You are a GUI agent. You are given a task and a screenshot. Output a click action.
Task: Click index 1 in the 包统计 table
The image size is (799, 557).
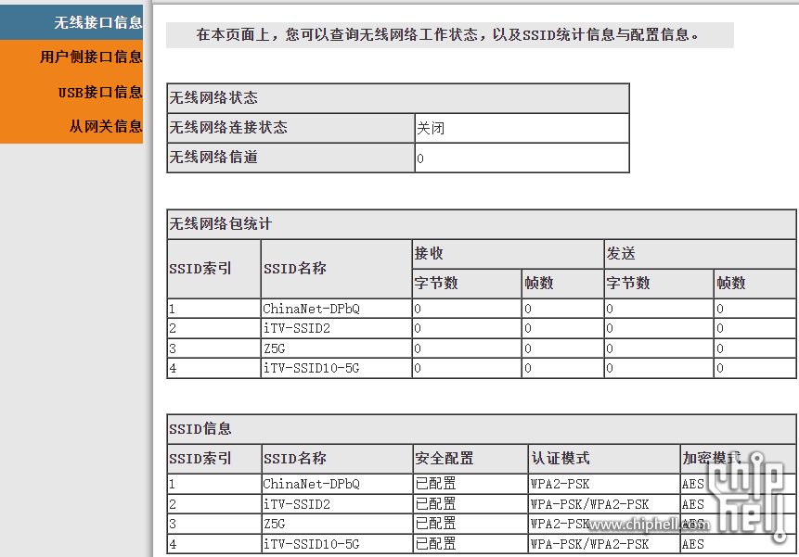pos(173,309)
